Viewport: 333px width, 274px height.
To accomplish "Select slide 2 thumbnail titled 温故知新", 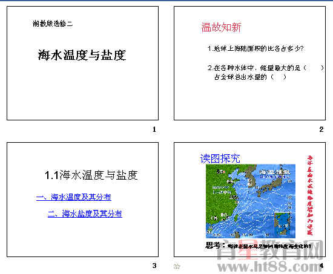I will click(249, 63).
